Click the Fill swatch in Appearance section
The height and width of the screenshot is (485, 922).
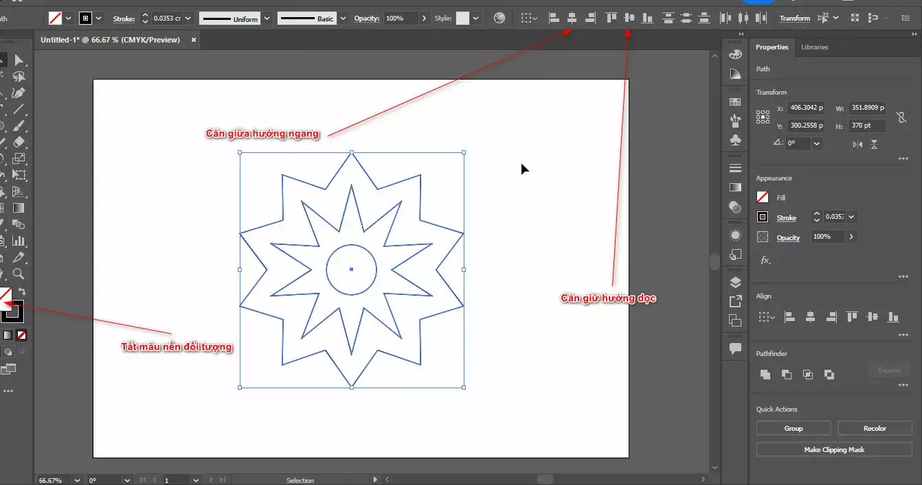click(x=763, y=198)
